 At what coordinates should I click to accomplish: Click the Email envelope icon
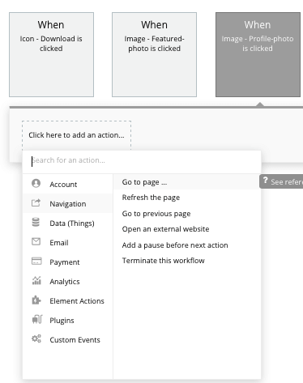[x=36, y=241]
